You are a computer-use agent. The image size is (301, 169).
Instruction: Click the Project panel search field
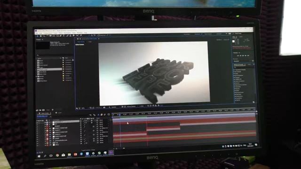[55, 55]
